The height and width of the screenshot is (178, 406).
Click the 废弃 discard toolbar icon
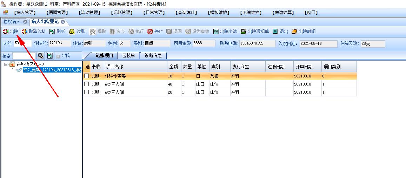[x=112, y=32]
